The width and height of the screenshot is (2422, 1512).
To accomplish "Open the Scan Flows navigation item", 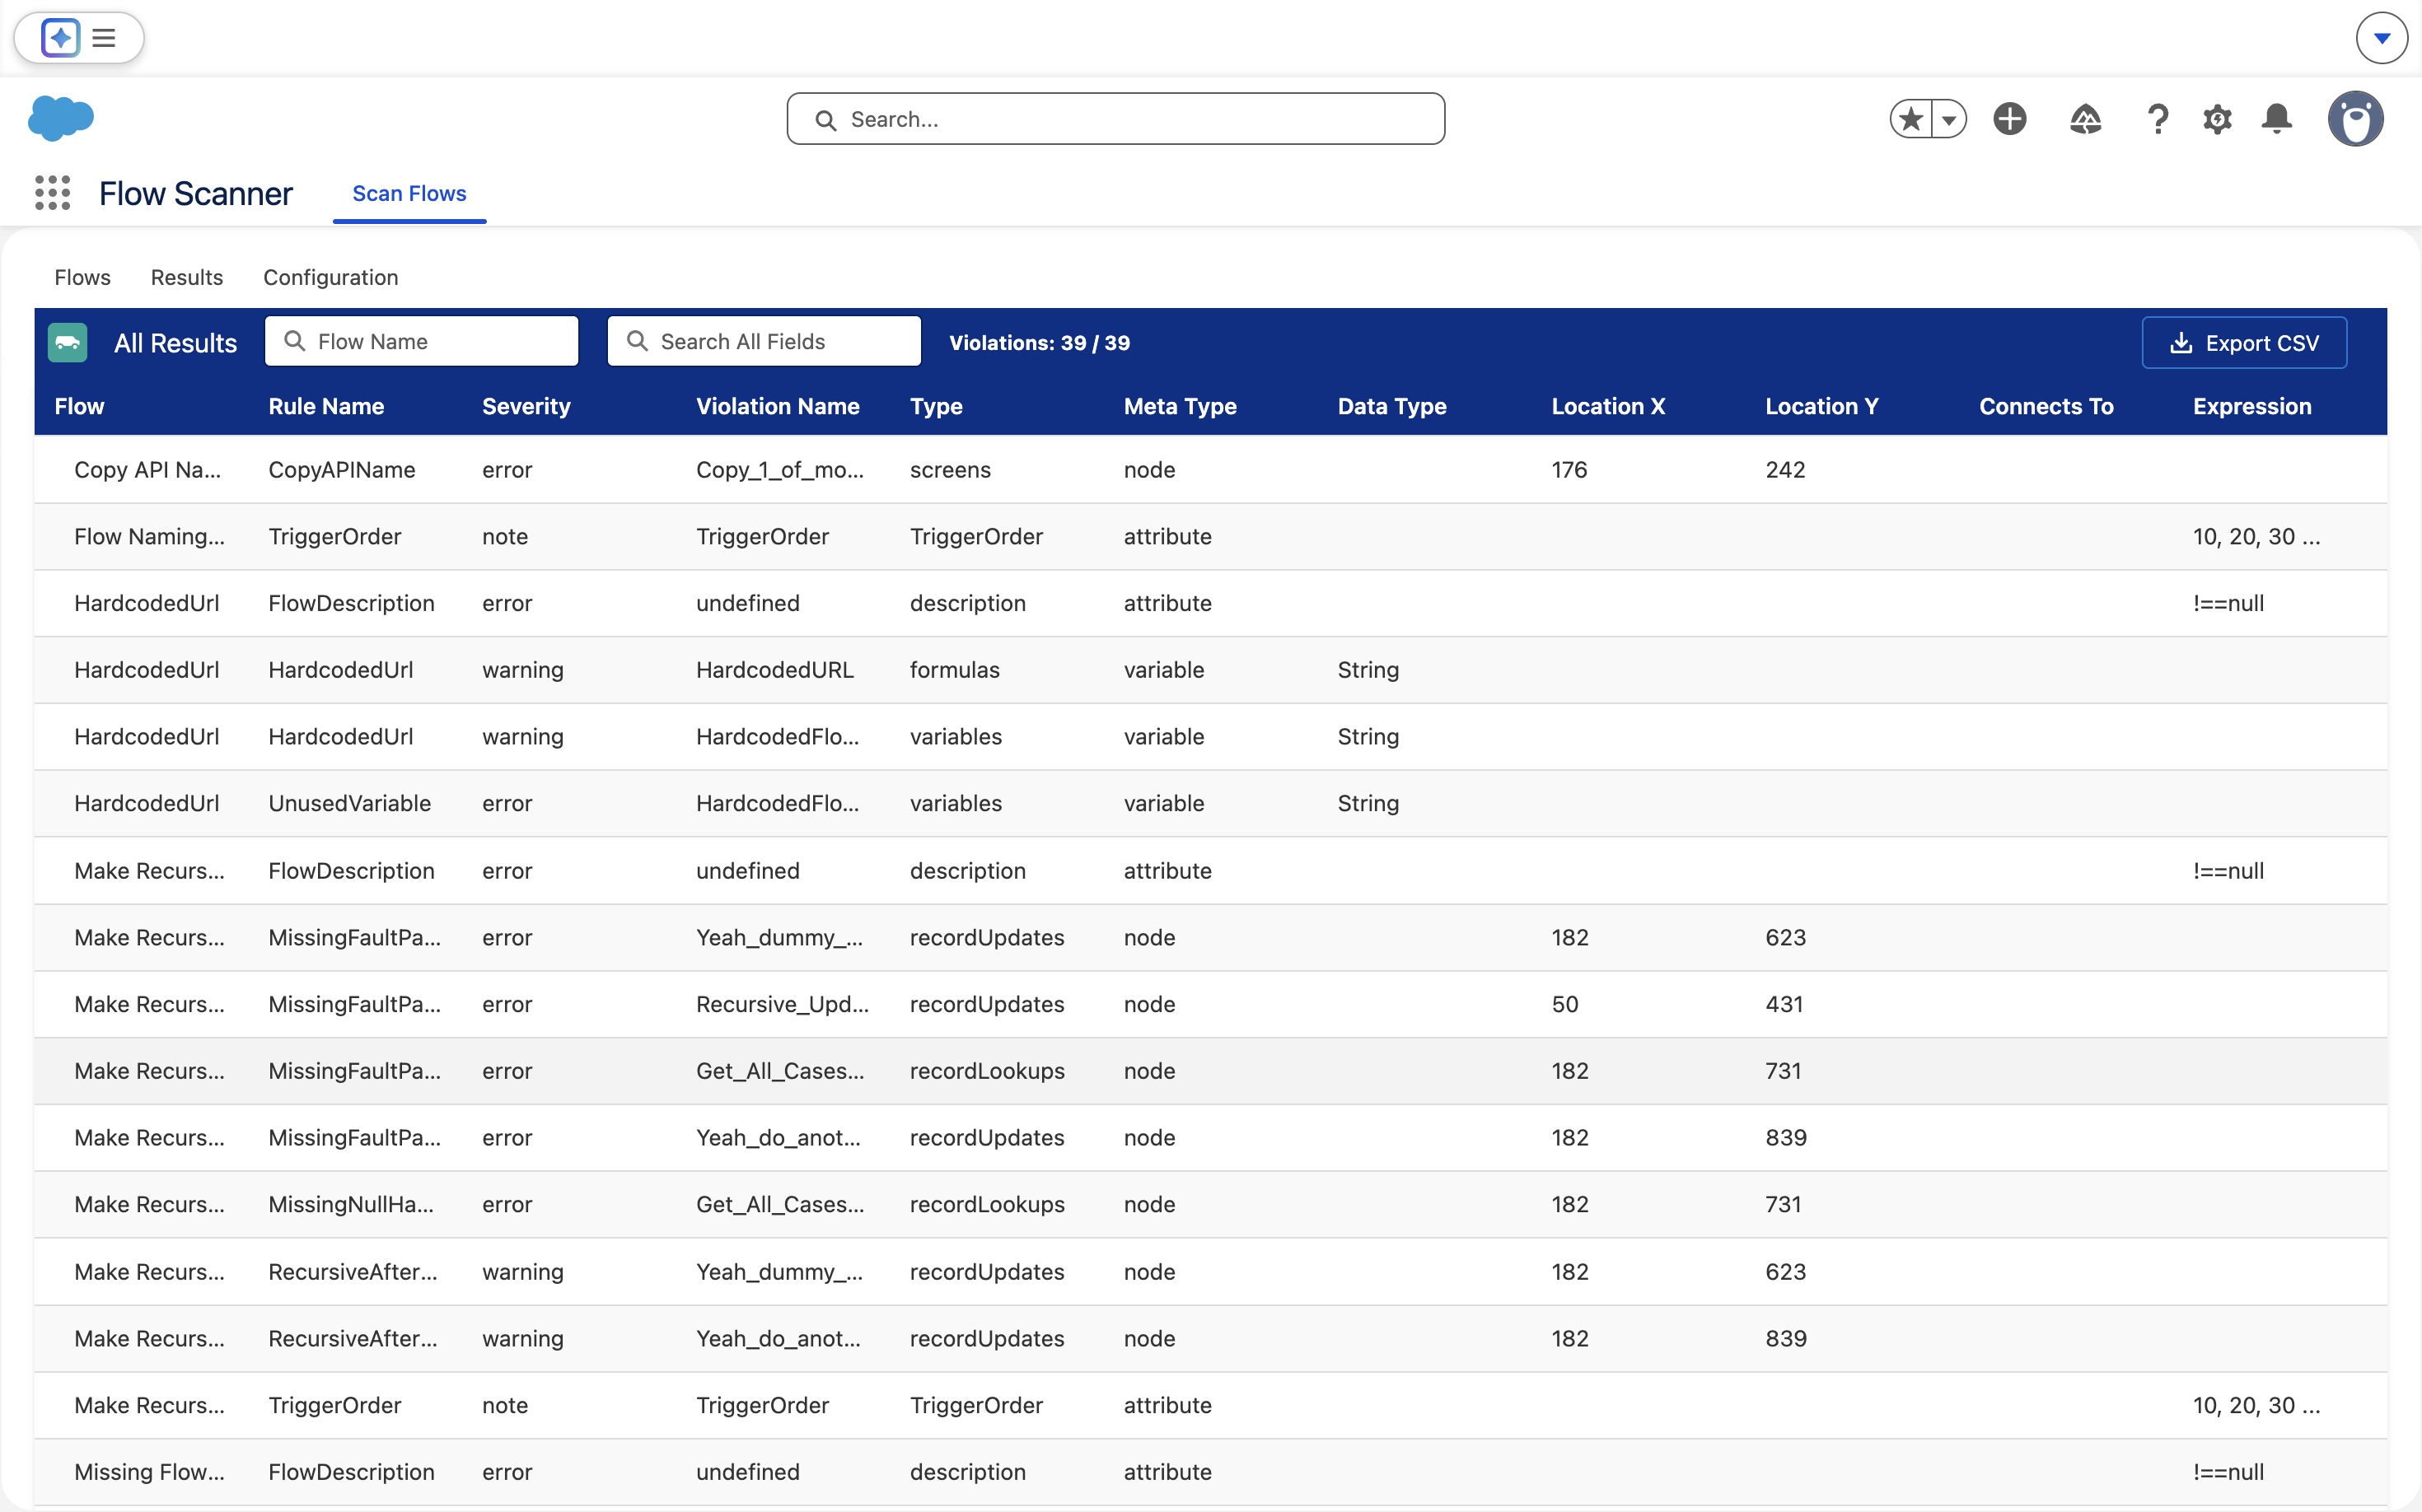I will (x=409, y=193).
